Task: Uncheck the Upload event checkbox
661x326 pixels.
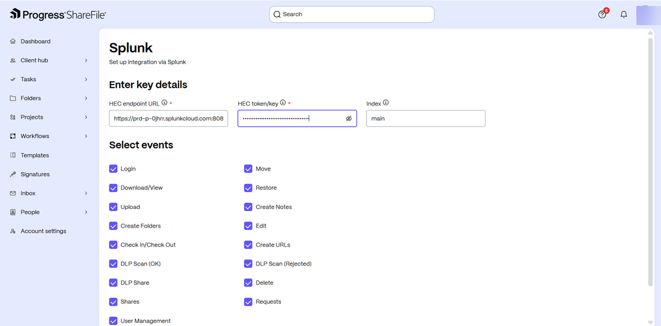Action: (113, 207)
